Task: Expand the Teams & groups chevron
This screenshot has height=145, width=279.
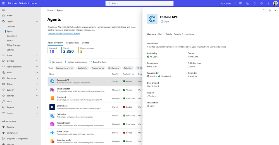Action: click(x=37, y=67)
